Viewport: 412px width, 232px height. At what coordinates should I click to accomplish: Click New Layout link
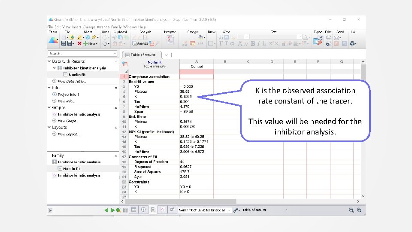[69, 134]
